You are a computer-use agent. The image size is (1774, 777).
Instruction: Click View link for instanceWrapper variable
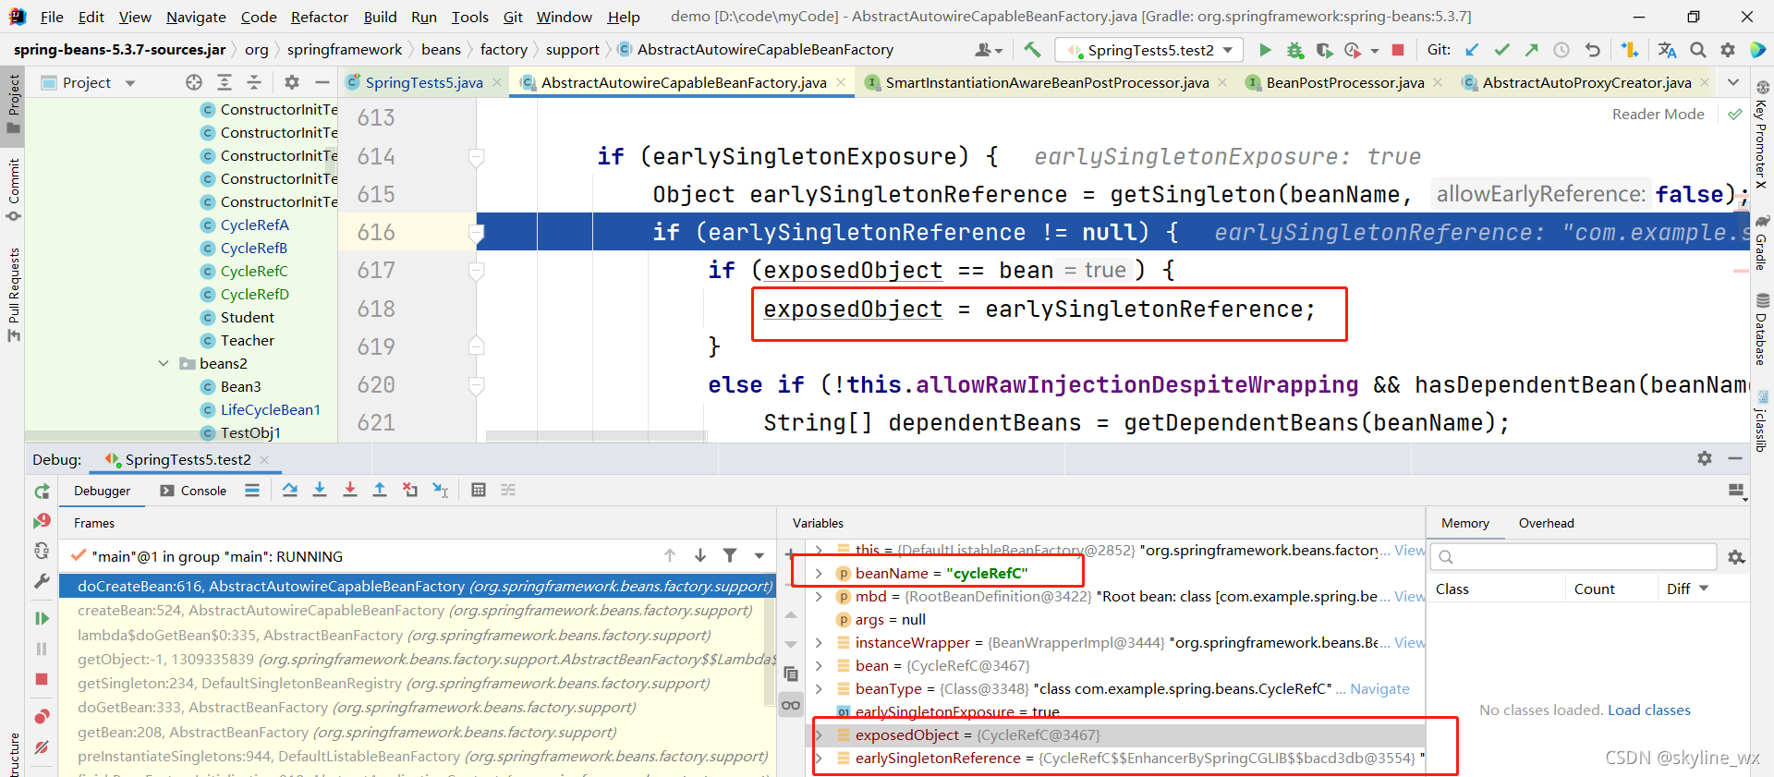[1410, 642]
